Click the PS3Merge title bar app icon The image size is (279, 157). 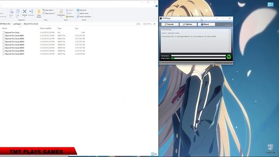tap(161, 18)
